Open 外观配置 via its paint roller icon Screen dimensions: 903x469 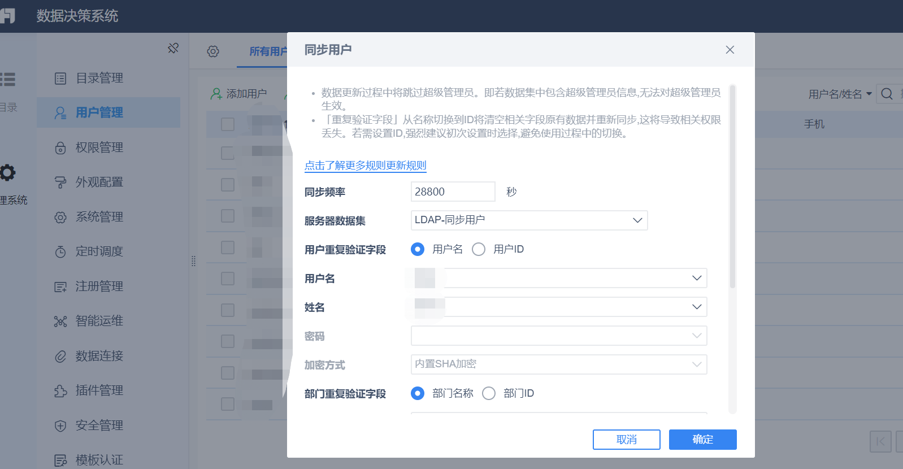60,183
